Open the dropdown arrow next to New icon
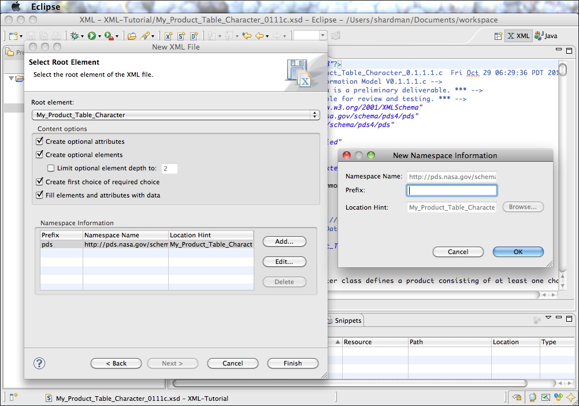This screenshot has width=579, height=406. tap(21, 36)
